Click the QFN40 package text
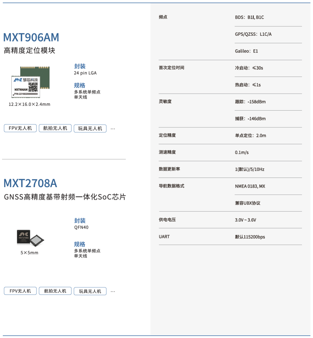The width and height of the screenshot is (313, 338). point(81,227)
